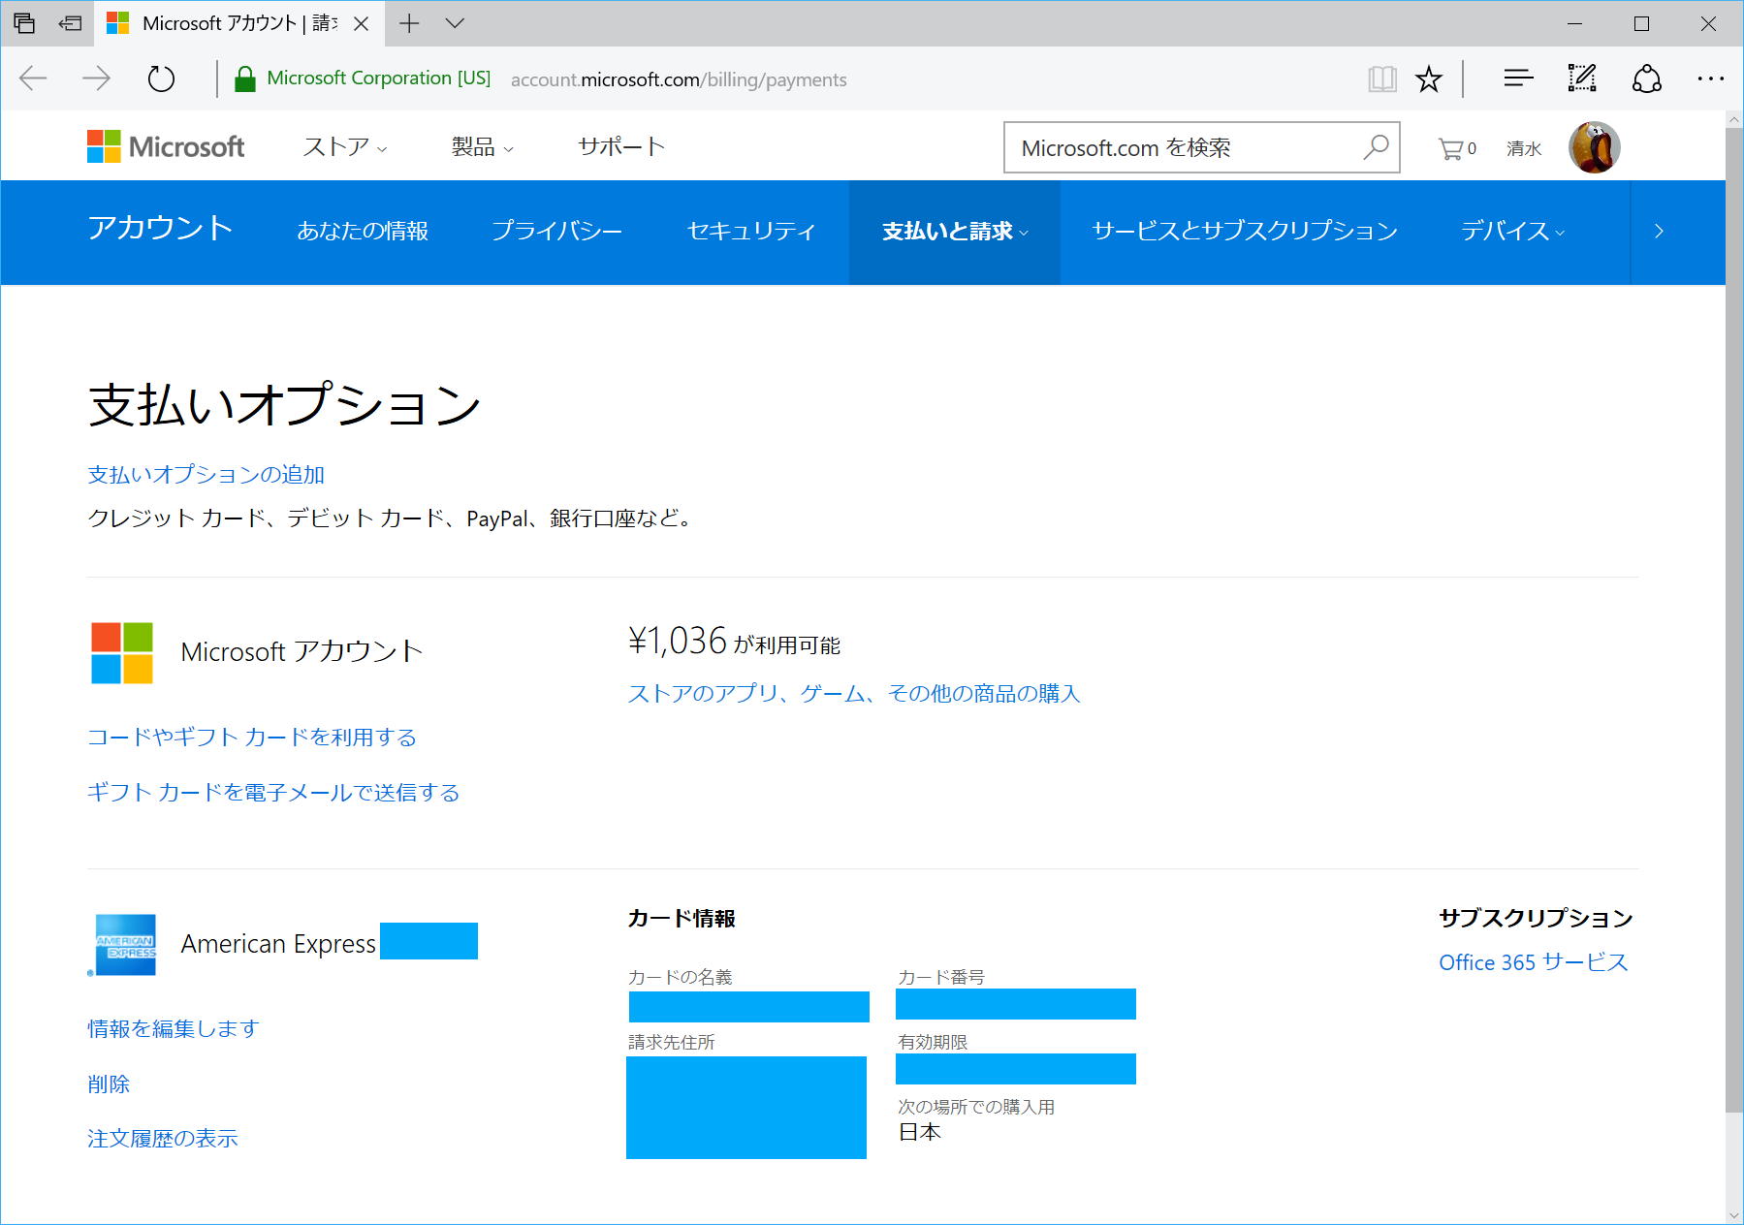Click the サブスクリプション heading
The image size is (1744, 1225).
pyautogui.click(x=1537, y=919)
